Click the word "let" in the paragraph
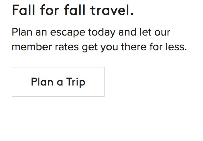This screenshot has height=141, width=203. click(x=144, y=32)
